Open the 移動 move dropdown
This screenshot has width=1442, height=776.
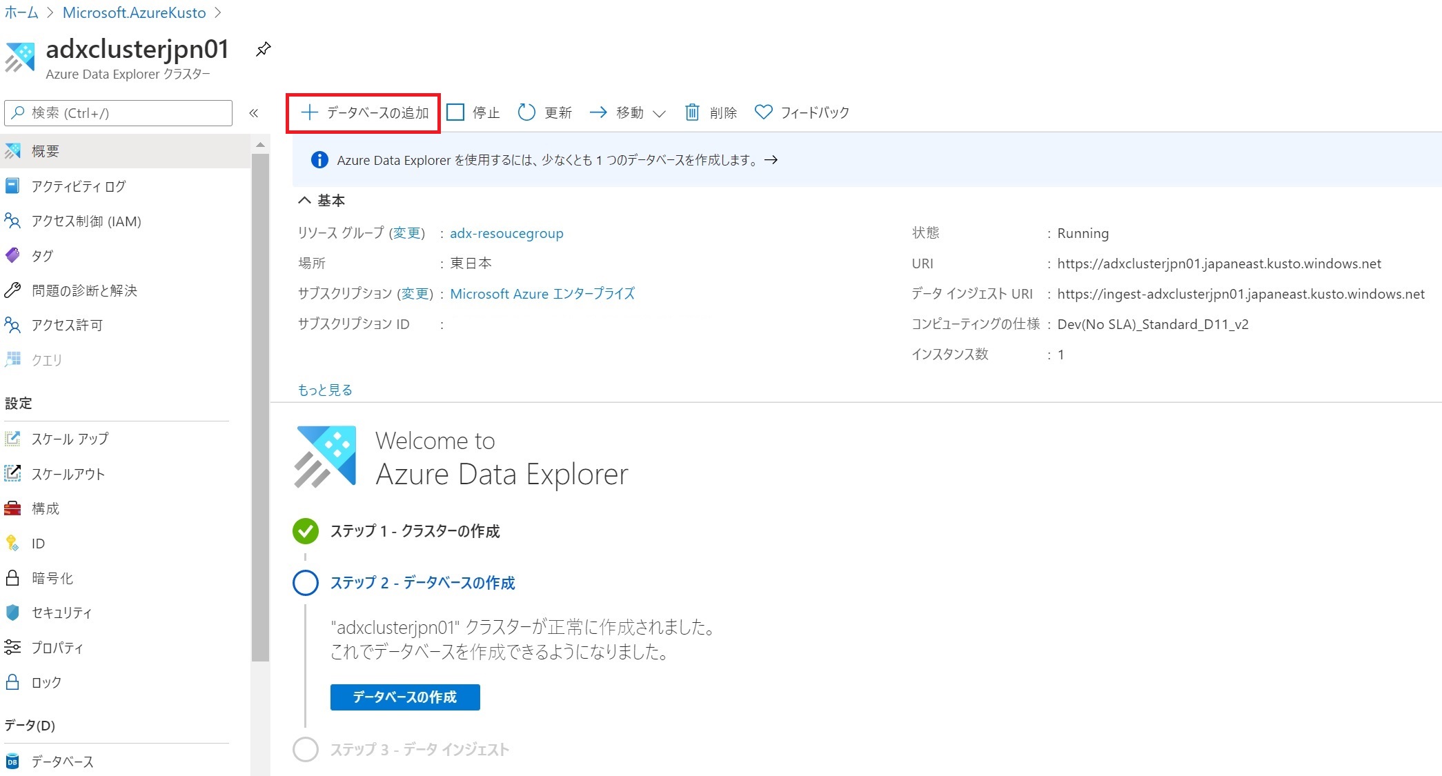[x=628, y=112]
